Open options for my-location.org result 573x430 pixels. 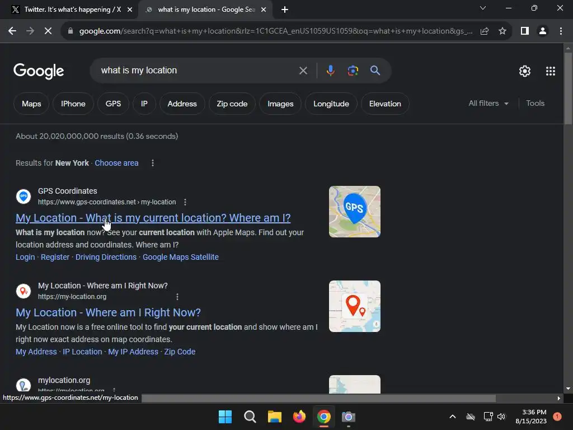point(177,297)
